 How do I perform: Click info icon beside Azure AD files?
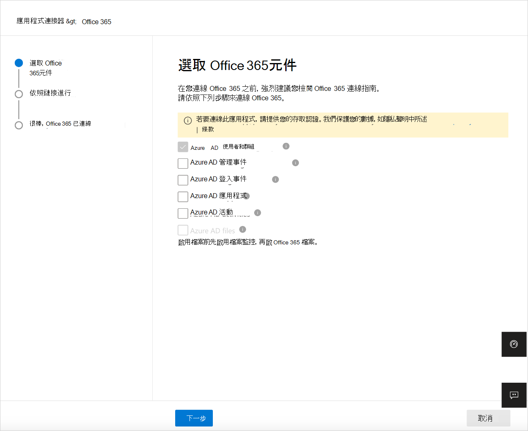(243, 229)
